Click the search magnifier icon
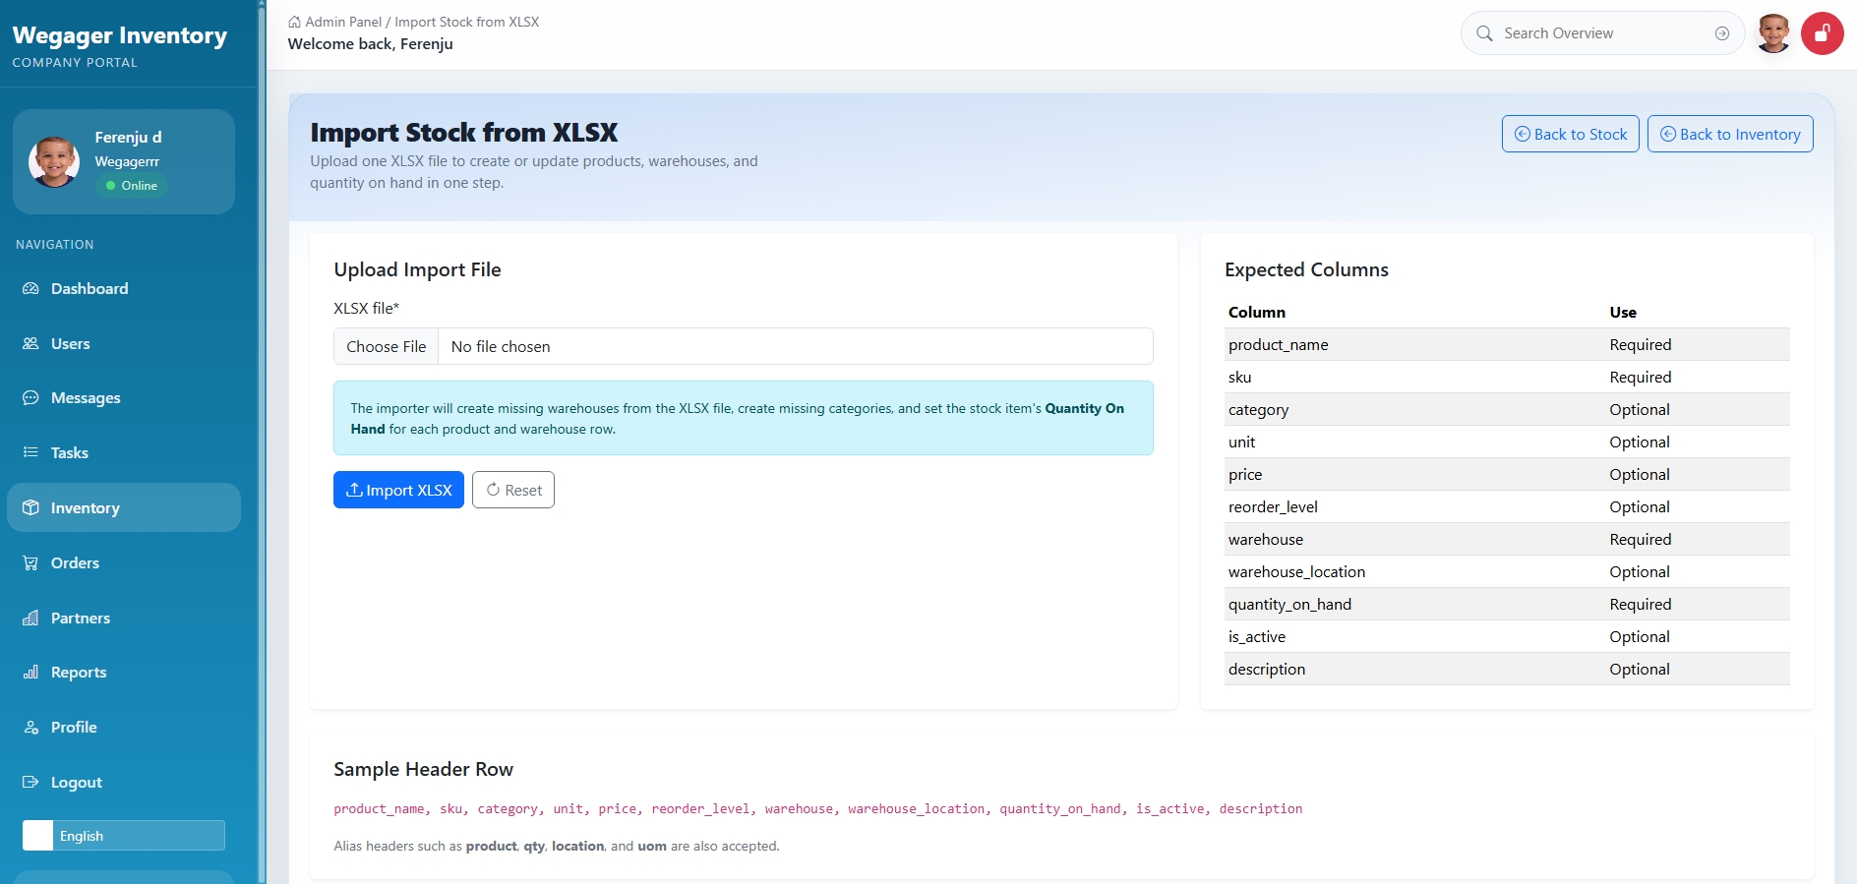This screenshot has height=884, width=1857. click(1484, 33)
